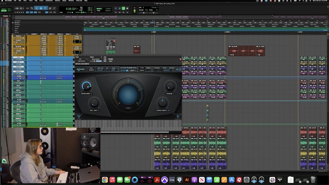This screenshot has width=329, height=185.
Task: Click the Compare button in the plugin header
Action: click(x=98, y=61)
